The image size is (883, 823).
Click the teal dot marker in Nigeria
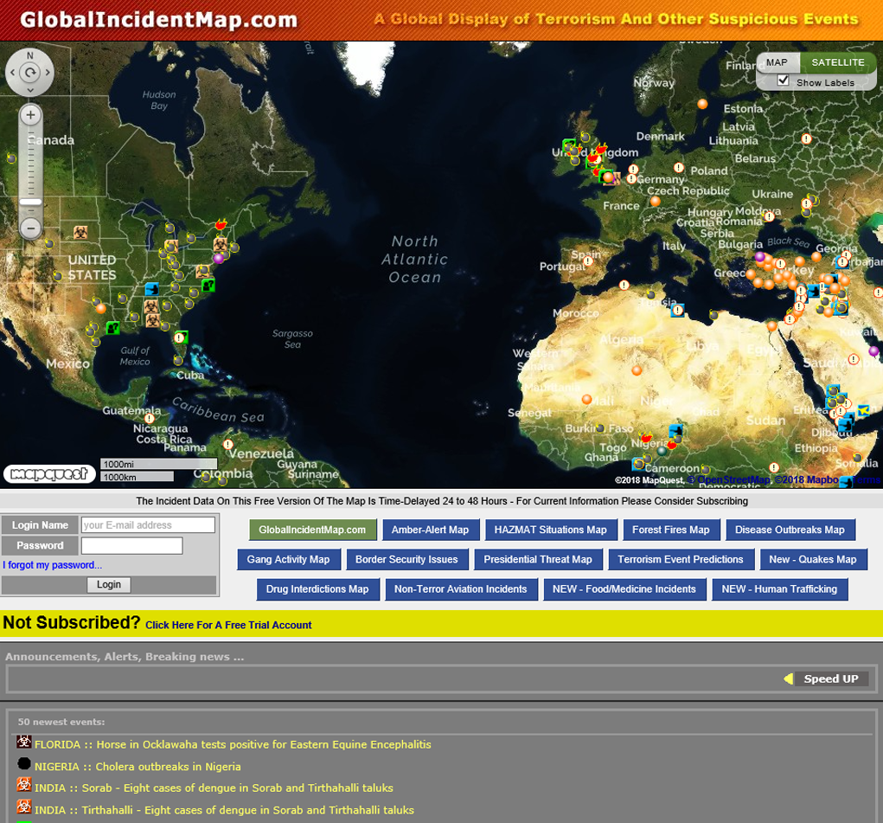pos(662,450)
